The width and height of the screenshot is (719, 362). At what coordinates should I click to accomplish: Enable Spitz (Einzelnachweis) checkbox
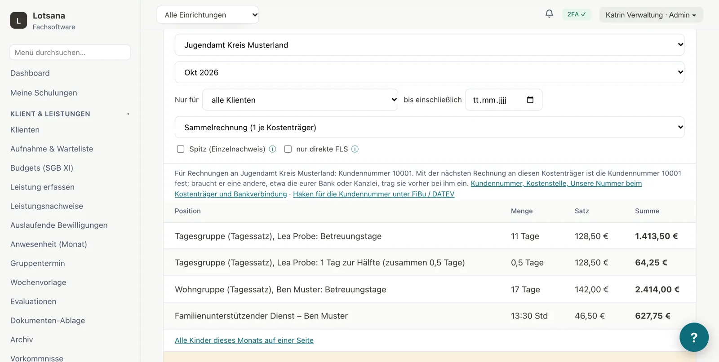click(181, 149)
